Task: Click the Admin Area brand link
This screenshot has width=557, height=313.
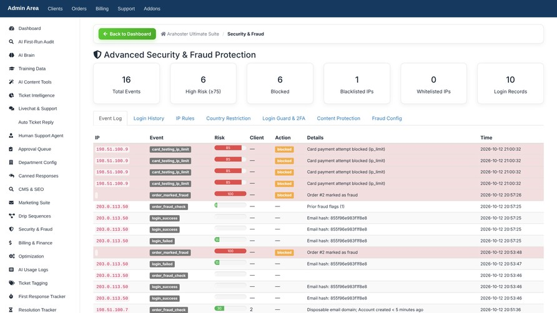Action: click(x=23, y=8)
